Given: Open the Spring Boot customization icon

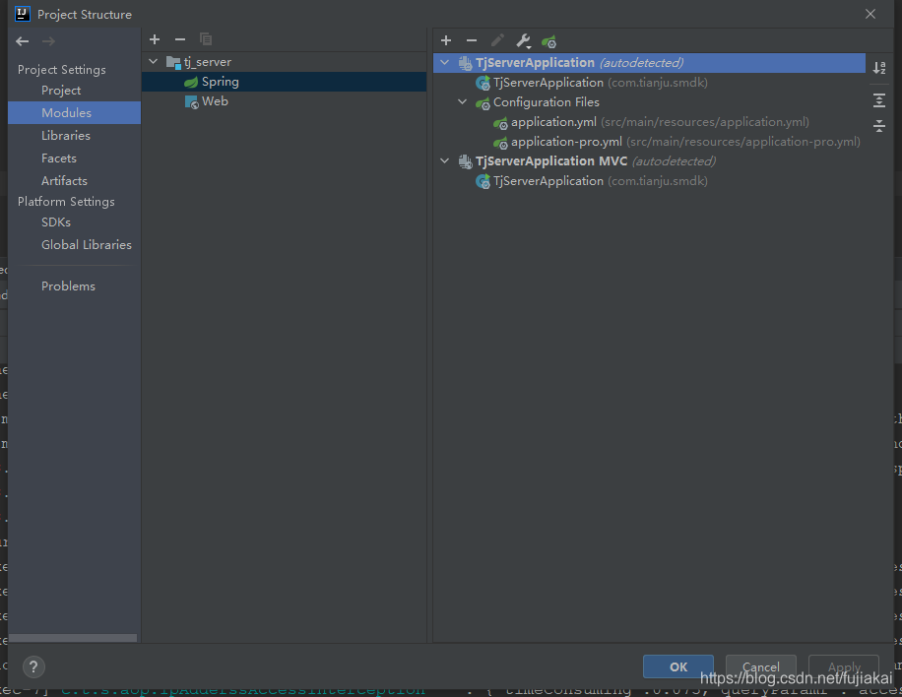Looking at the screenshot, I should pos(548,40).
